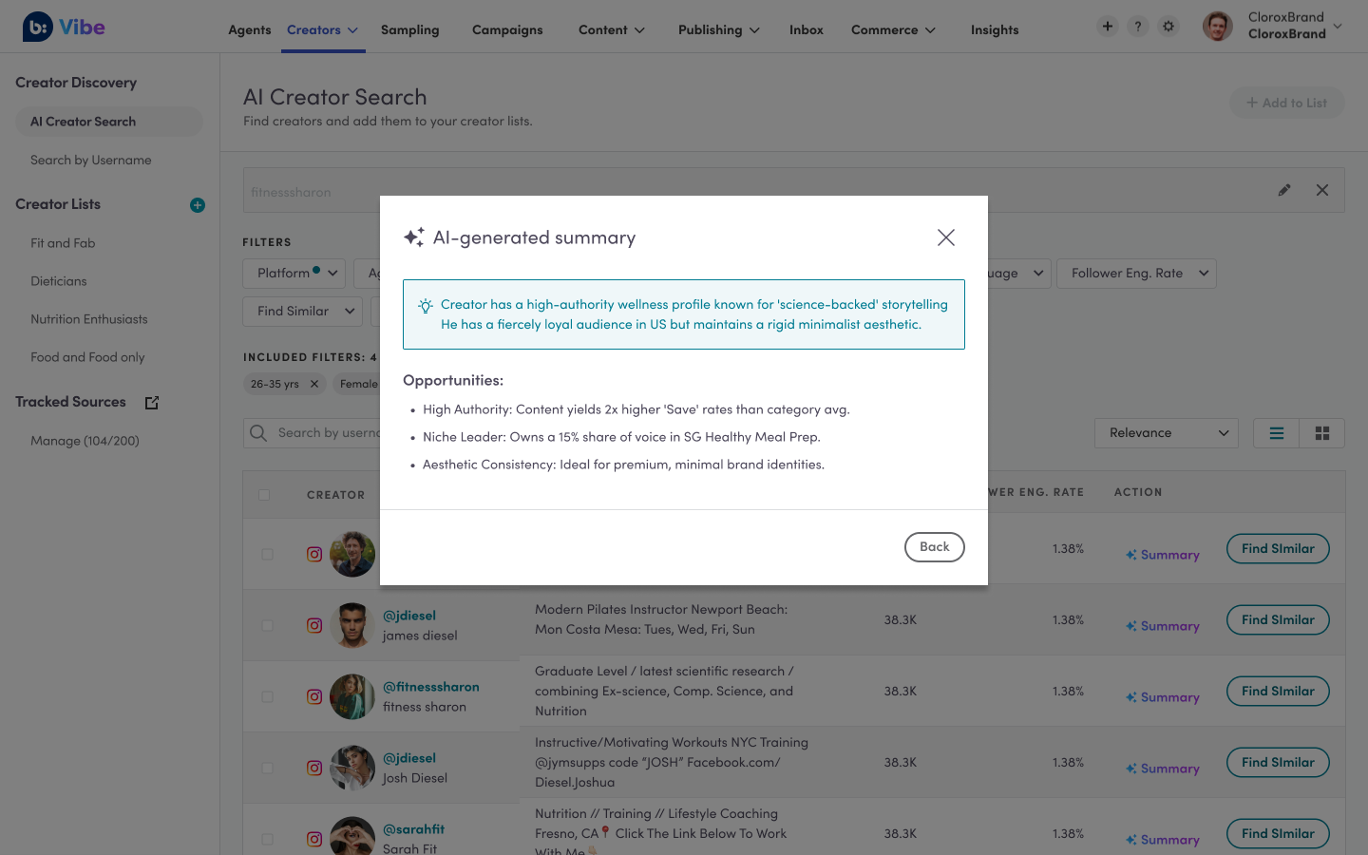Open the Platform filter dropdown

294,274
